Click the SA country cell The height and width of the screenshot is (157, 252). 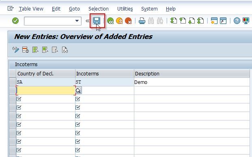click(x=45, y=82)
